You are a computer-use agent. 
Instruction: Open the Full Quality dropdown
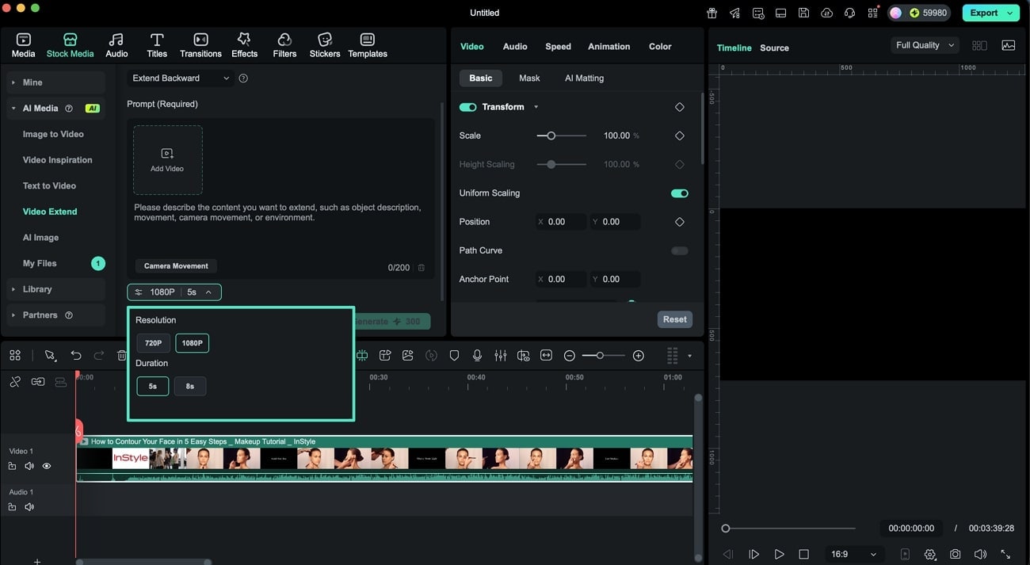click(x=924, y=44)
